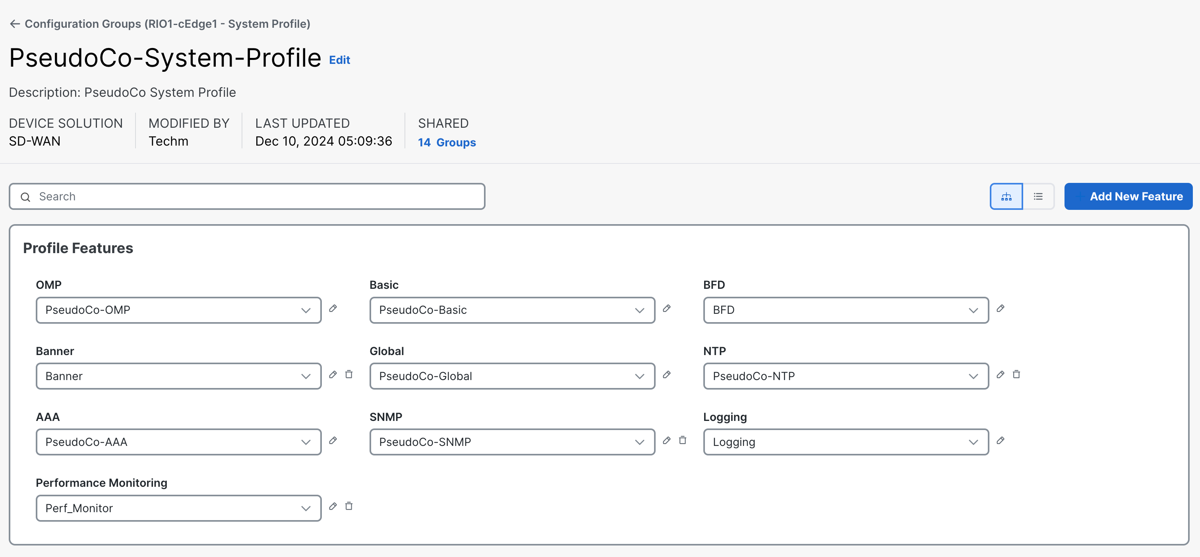Expand the BFD feature dropdown
This screenshot has height=557, width=1200.
tap(846, 310)
